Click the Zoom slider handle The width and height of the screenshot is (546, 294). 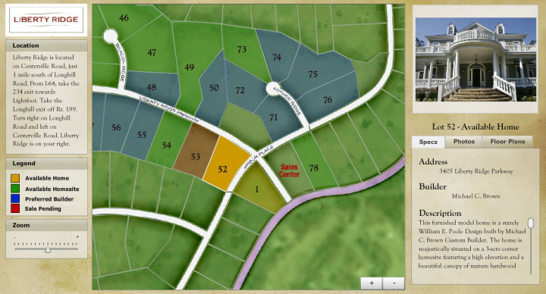click(48, 249)
